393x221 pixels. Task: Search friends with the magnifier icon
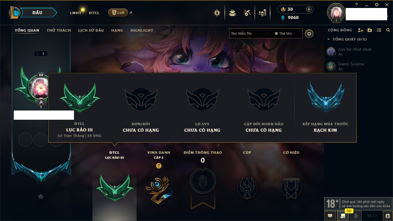click(388, 30)
